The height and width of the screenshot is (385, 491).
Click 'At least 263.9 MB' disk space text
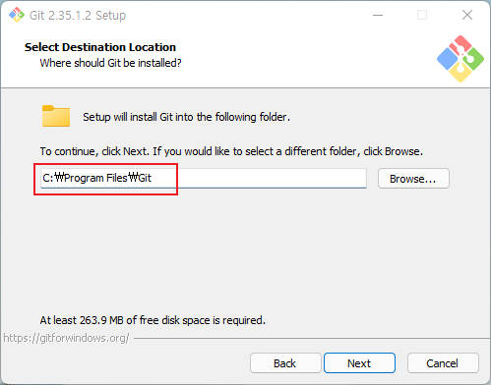(x=153, y=320)
